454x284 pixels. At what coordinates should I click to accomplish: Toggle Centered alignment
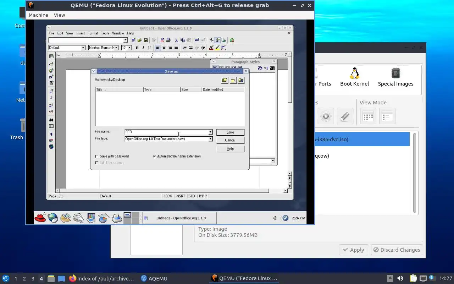pos(164,48)
